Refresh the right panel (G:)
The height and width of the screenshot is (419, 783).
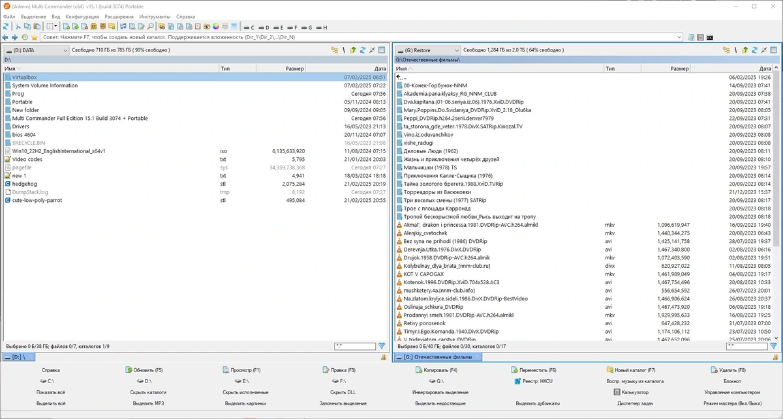coord(754,50)
